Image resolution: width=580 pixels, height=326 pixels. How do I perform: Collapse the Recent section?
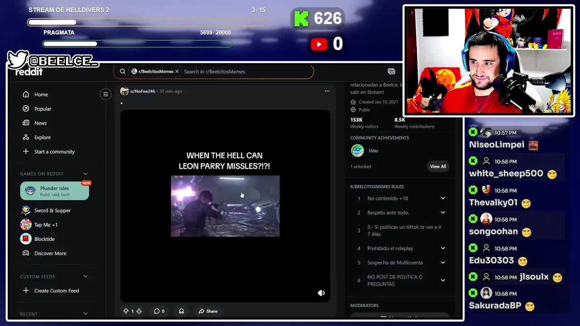(85, 314)
